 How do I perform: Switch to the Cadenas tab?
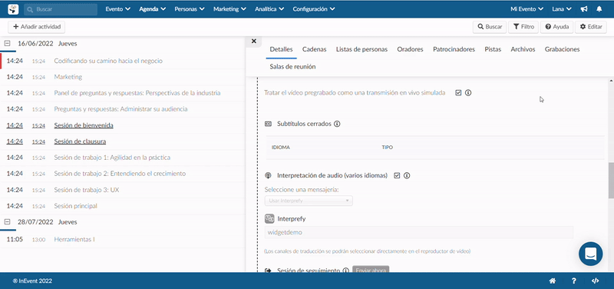315,49
